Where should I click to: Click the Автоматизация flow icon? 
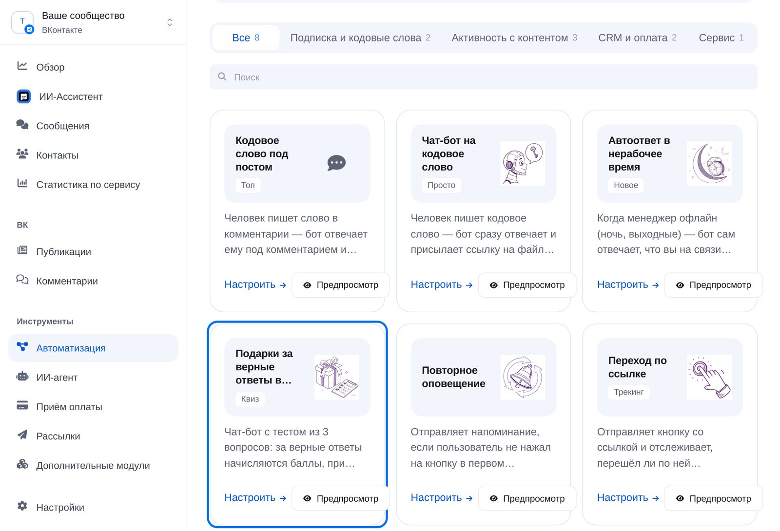coord(22,347)
